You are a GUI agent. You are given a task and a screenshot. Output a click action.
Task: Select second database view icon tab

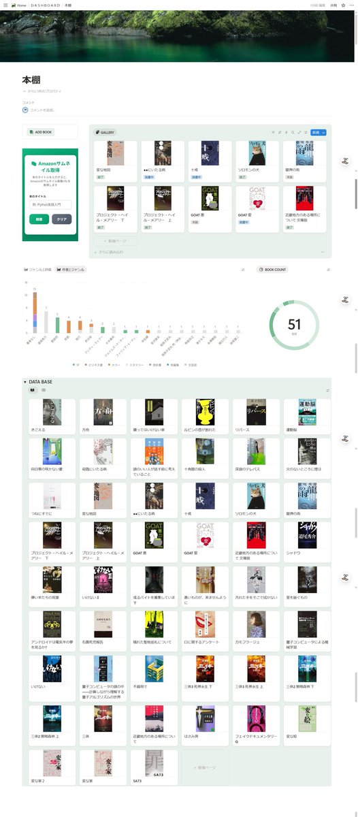click(44, 390)
